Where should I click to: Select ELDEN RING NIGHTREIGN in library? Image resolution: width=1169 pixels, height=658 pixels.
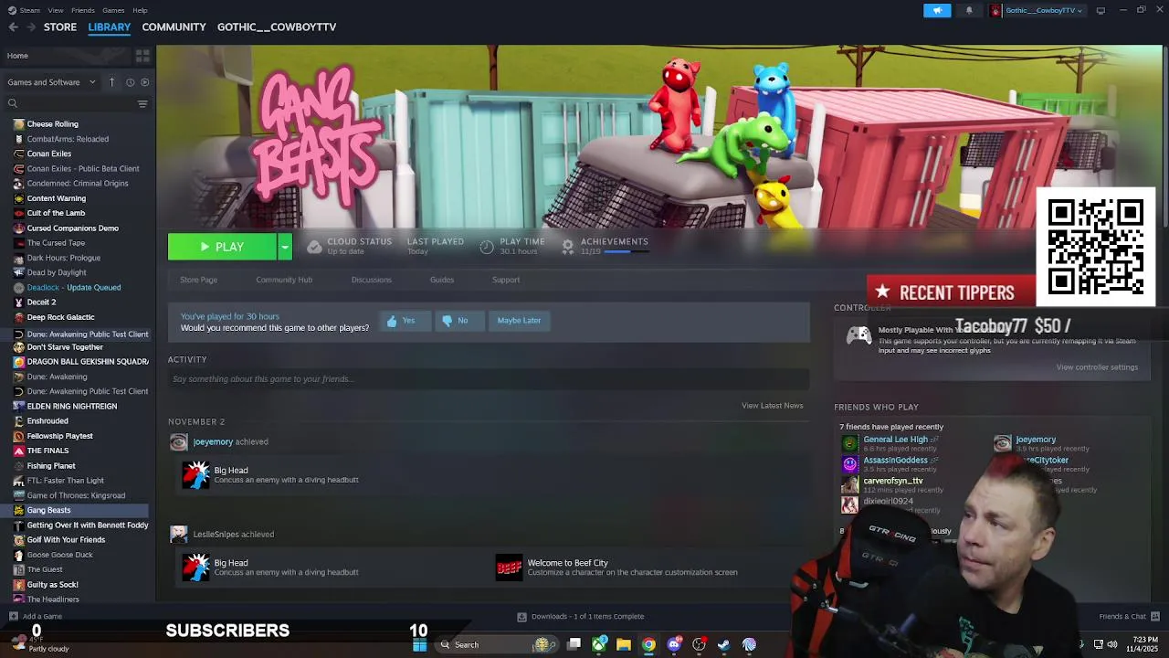(72, 406)
